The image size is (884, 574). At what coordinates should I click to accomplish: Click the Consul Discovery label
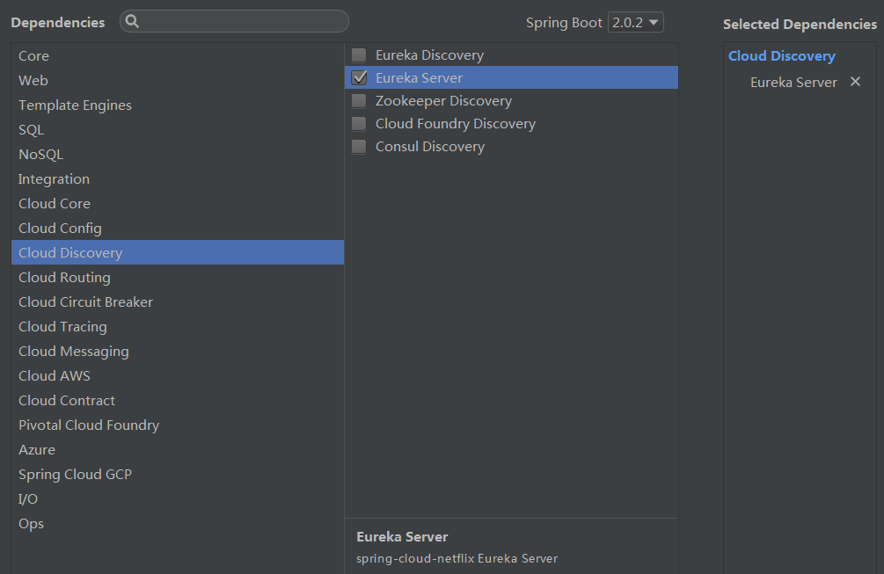tap(430, 147)
